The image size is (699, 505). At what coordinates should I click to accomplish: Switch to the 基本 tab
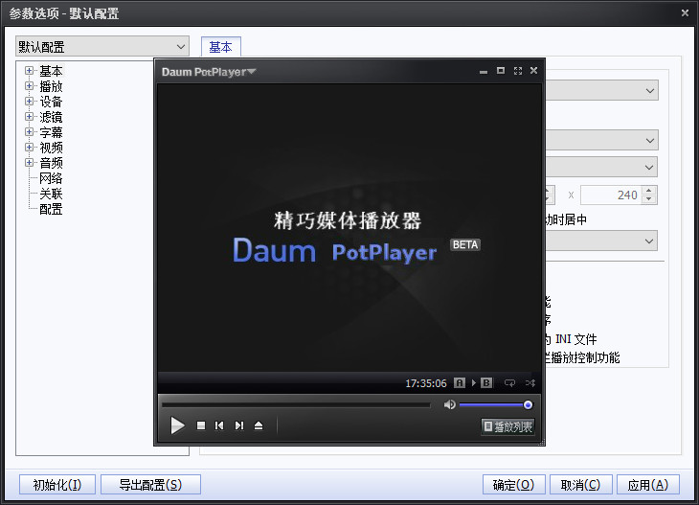[220, 47]
